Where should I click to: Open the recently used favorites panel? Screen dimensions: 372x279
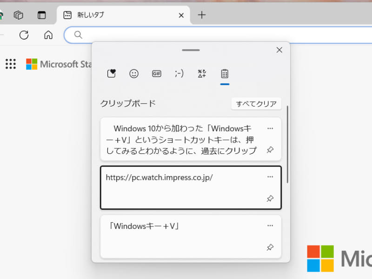[x=111, y=73]
